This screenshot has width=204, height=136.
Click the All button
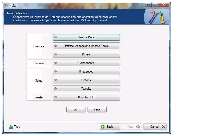tap(76, 110)
